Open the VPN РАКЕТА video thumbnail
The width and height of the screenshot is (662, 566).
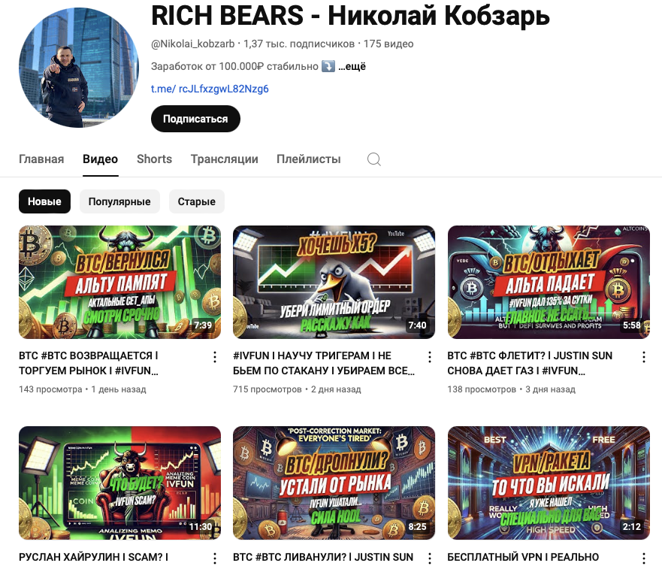[x=549, y=483]
